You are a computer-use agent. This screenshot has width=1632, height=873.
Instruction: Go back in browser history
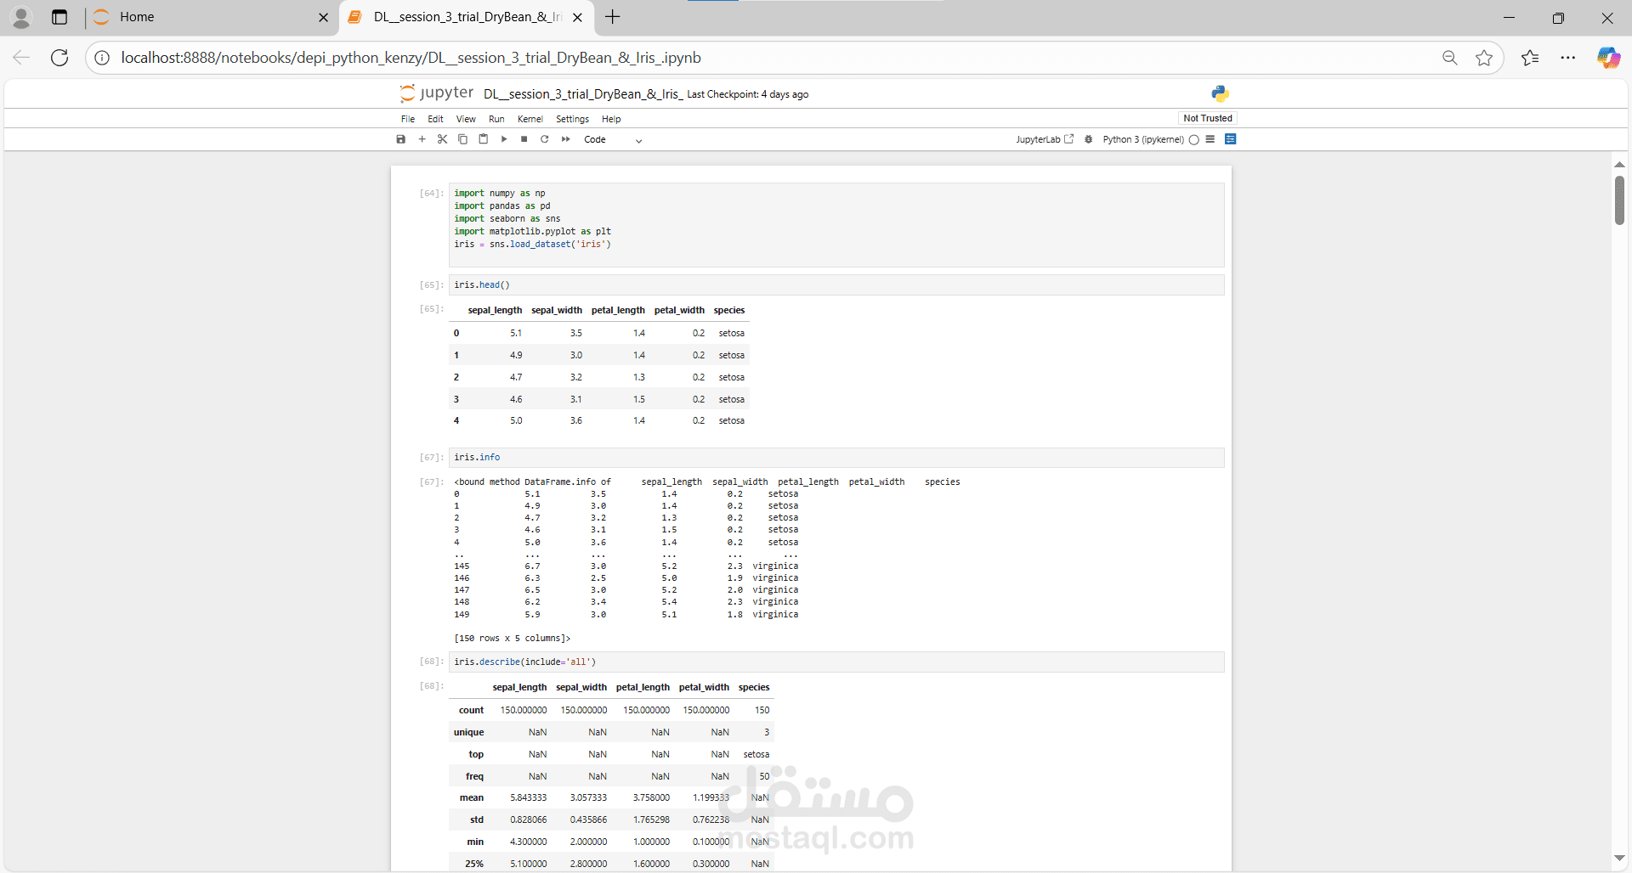(21, 58)
